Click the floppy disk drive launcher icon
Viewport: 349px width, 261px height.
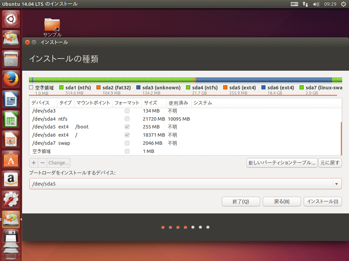11,237
